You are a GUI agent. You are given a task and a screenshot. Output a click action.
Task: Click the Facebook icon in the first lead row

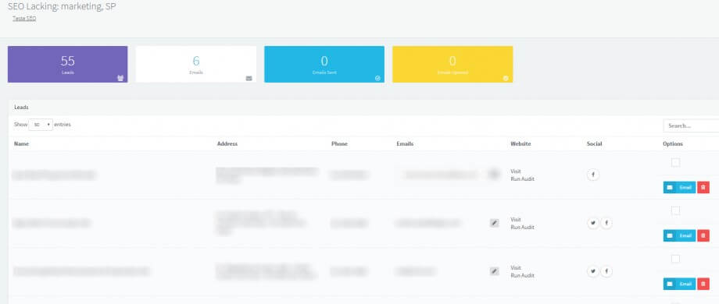tap(593, 175)
